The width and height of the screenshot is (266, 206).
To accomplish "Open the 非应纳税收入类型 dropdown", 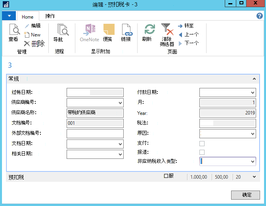I will click(253, 161).
